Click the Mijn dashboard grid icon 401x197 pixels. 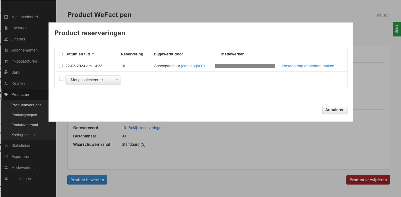point(6,17)
